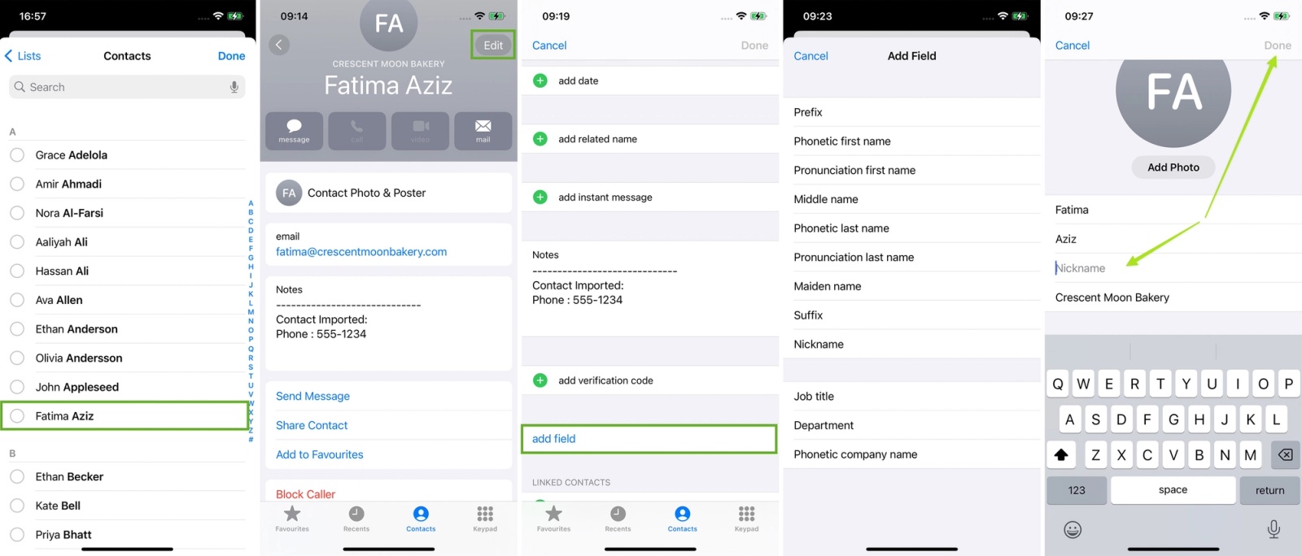Viewport: 1302px width, 556px height.
Task: Tap the video camera icon button
Action: point(420,131)
